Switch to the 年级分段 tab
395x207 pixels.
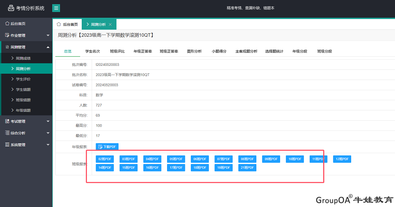click(x=299, y=51)
